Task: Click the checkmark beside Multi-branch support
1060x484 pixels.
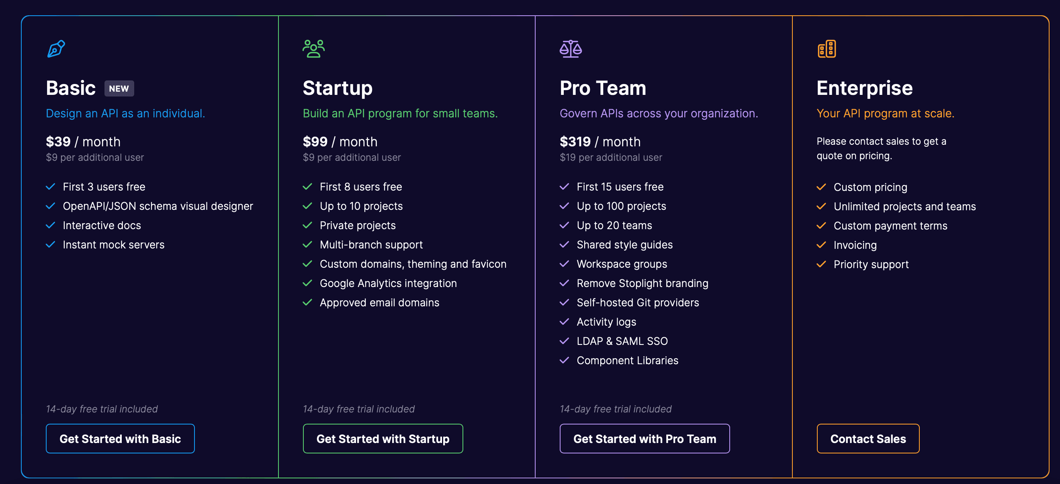Action: [x=307, y=245]
